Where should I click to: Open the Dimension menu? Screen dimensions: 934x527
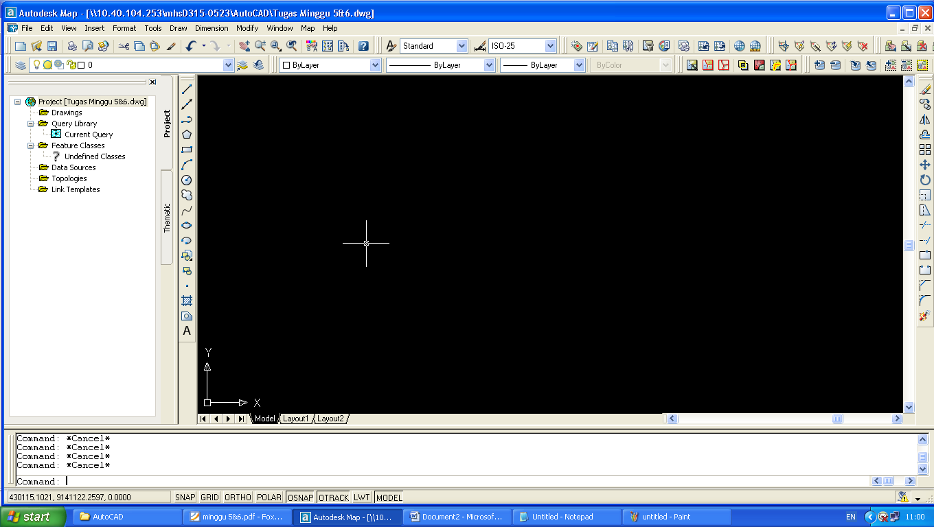tap(212, 28)
